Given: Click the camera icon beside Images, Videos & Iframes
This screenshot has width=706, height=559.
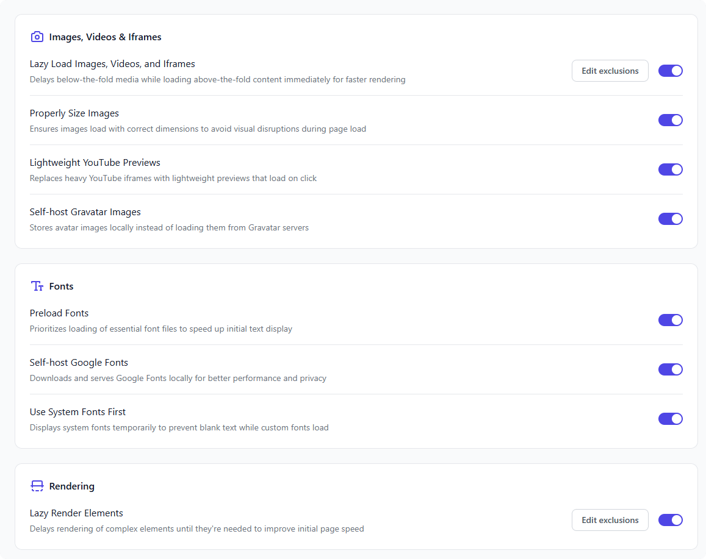Looking at the screenshot, I should tap(37, 37).
